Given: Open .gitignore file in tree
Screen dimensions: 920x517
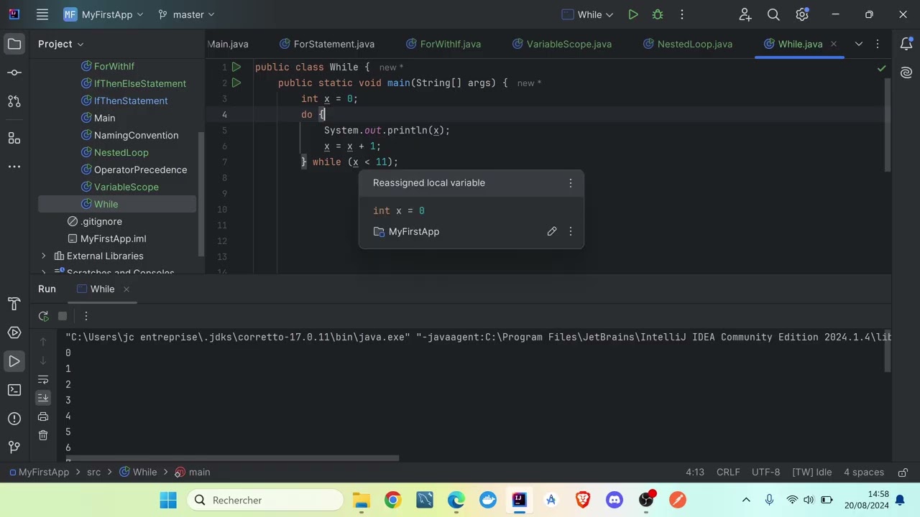Looking at the screenshot, I should [x=101, y=221].
